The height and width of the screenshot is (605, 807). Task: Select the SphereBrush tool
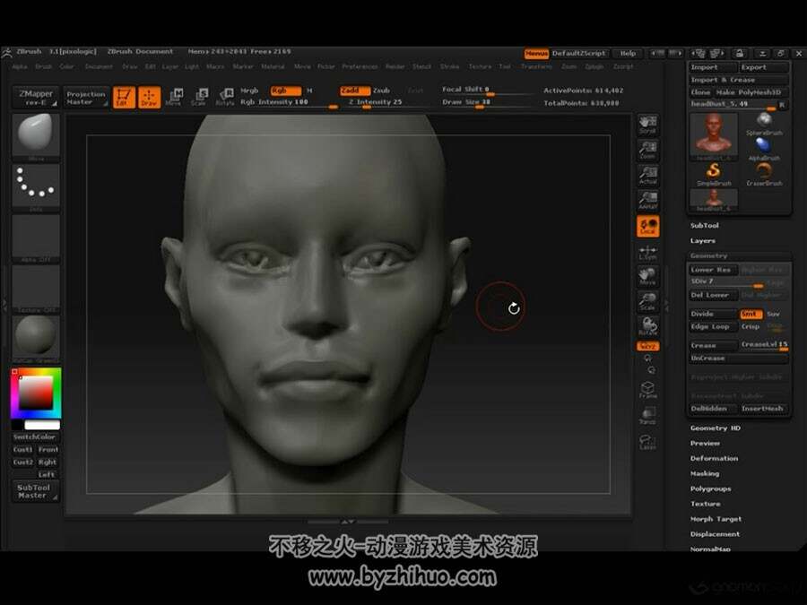(x=764, y=125)
